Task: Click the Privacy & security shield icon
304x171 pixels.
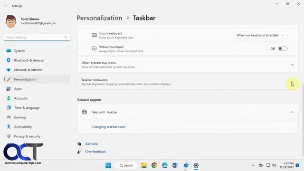Action: [x=9, y=136]
